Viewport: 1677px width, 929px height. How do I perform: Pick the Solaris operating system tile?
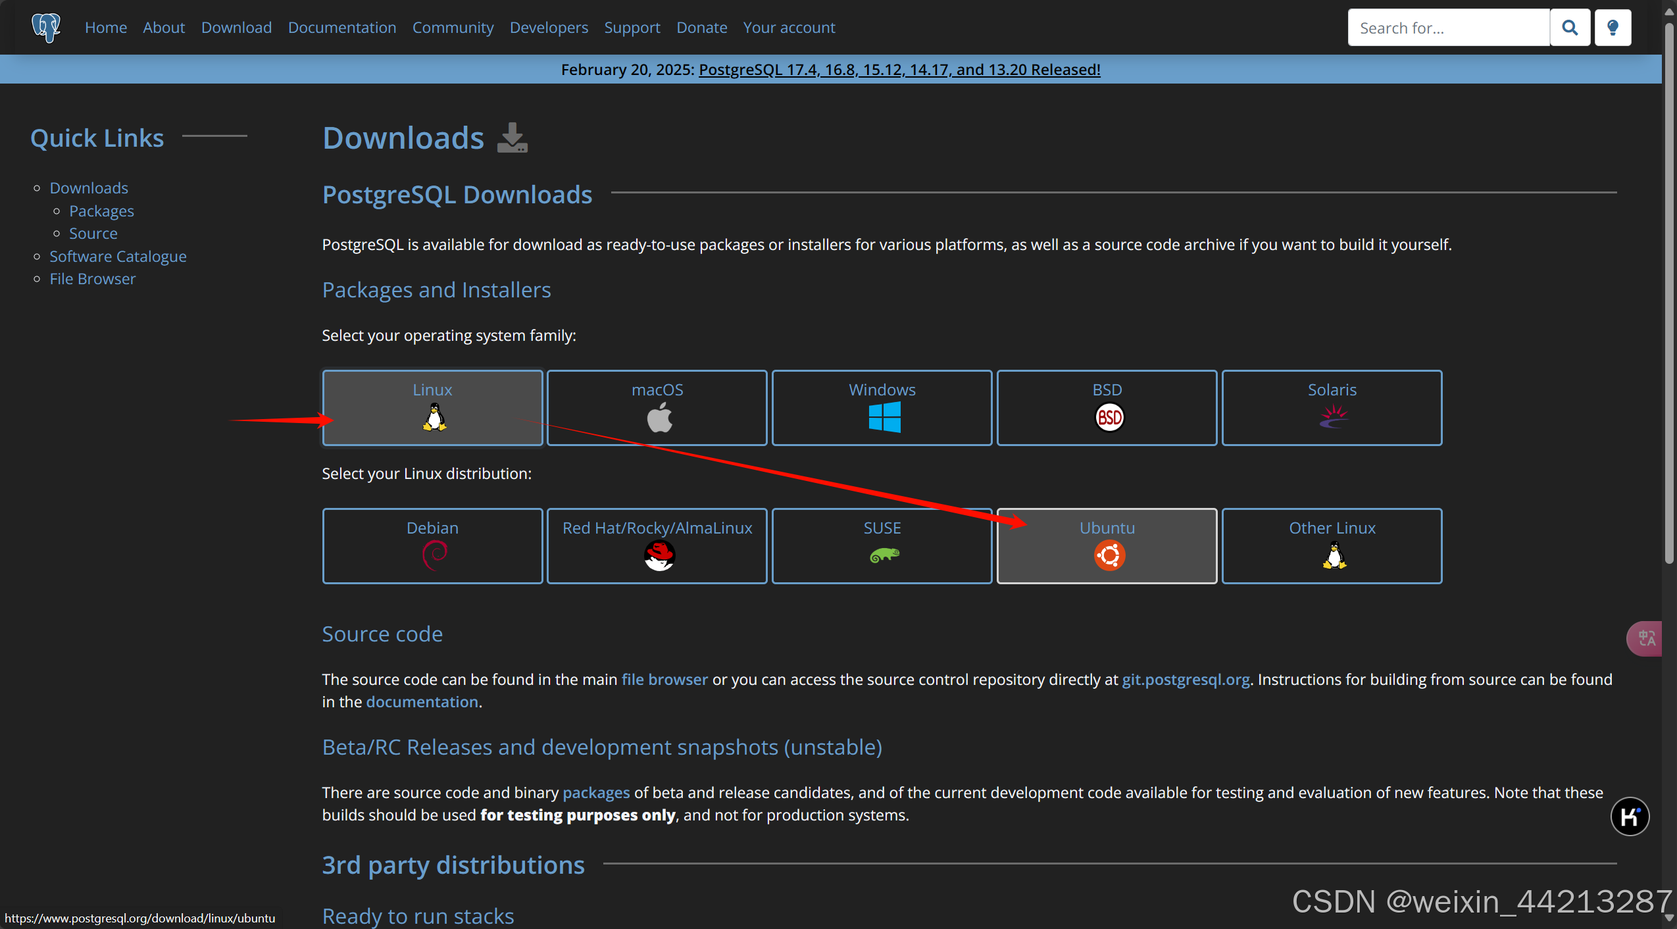pos(1332,408)
